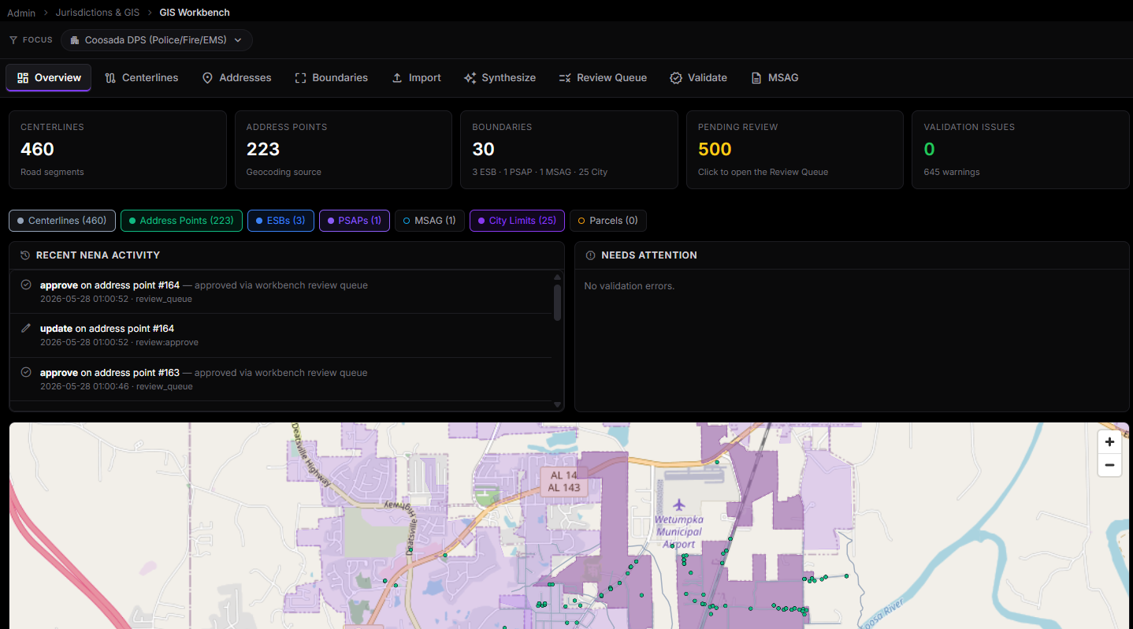Open the Overview tab
Screen dimensions: 1133x629
point(49,78)
